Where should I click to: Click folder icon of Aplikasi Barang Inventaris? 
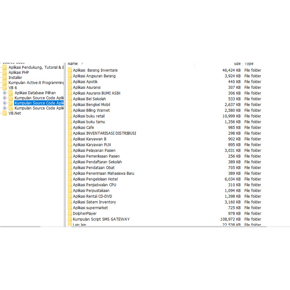click(x=70, y=70)
